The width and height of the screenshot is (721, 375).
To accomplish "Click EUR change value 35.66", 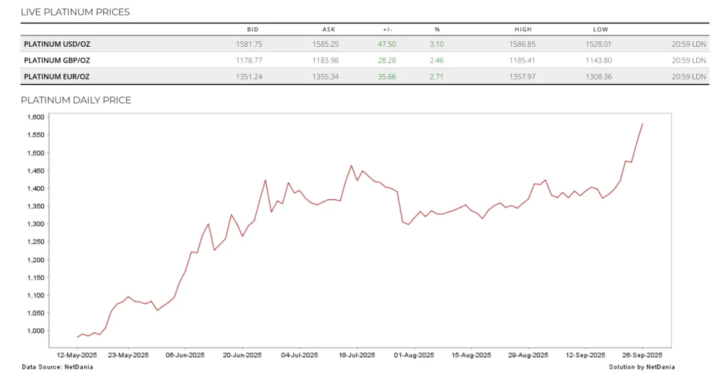I will [x=387, y=77].
